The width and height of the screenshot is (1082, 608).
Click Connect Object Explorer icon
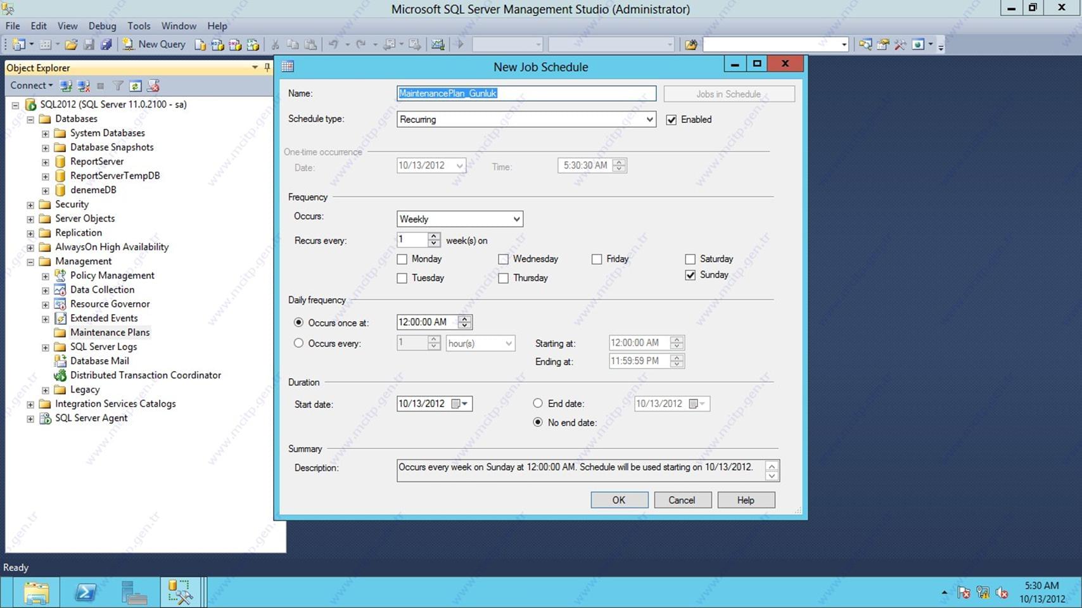click(66, 85)
